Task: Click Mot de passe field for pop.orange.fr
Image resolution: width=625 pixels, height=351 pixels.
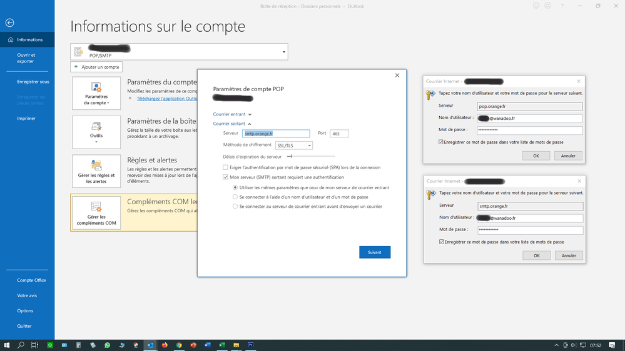Action: click(x=530, y=130)
